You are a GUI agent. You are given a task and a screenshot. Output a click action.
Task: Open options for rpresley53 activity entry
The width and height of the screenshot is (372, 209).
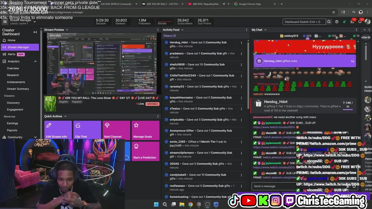coord(241,87)
